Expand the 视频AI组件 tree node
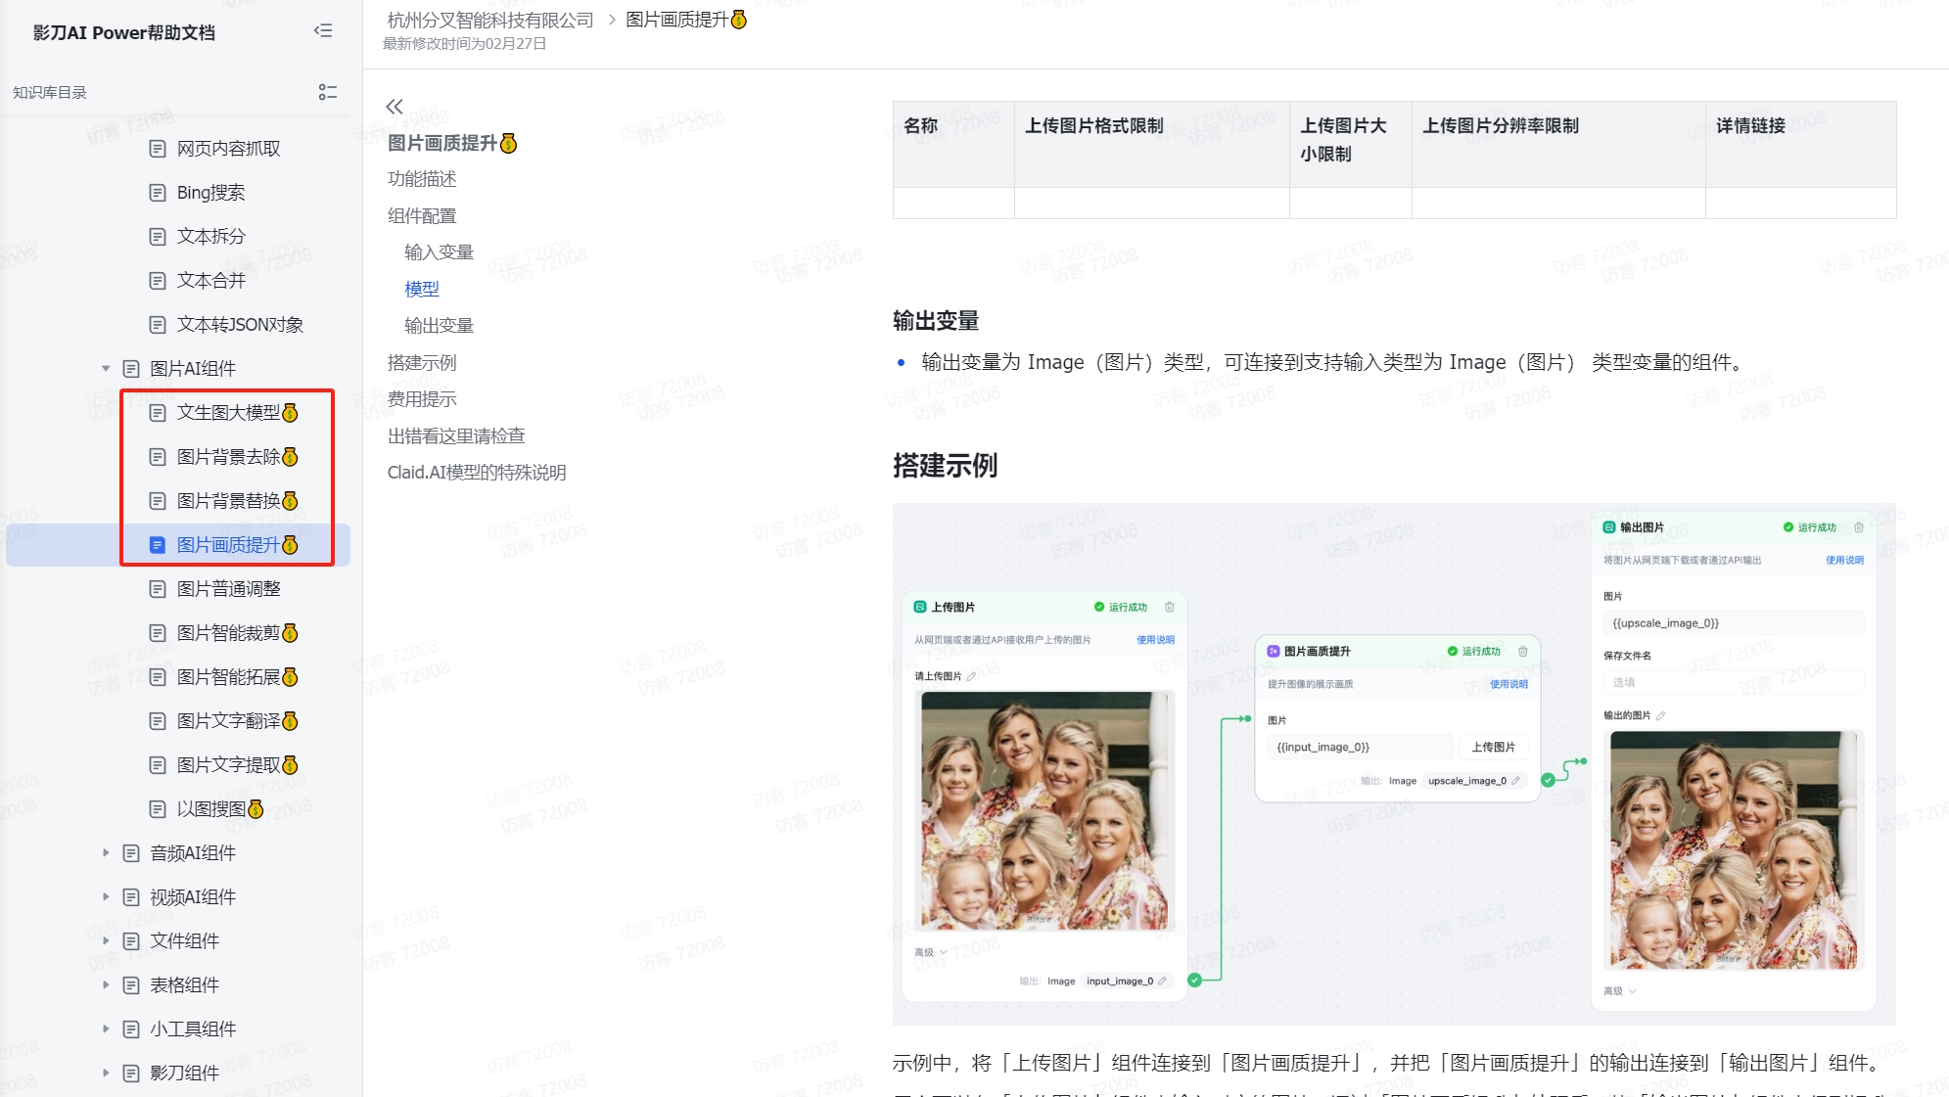The height and width of the screenshot is (1097, 1949). pos(106,897)
